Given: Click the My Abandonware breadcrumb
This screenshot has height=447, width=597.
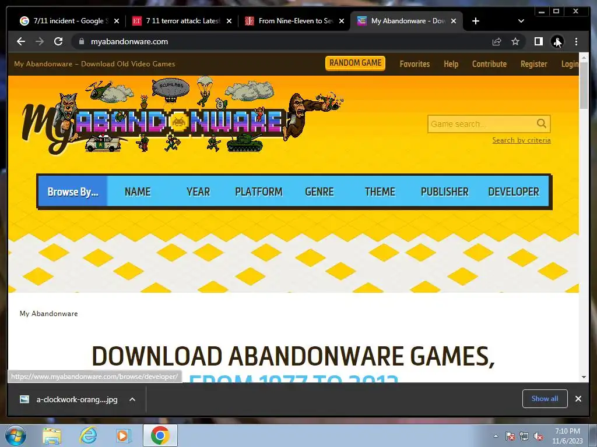Looking at the screenshot, I should point(49,314).
